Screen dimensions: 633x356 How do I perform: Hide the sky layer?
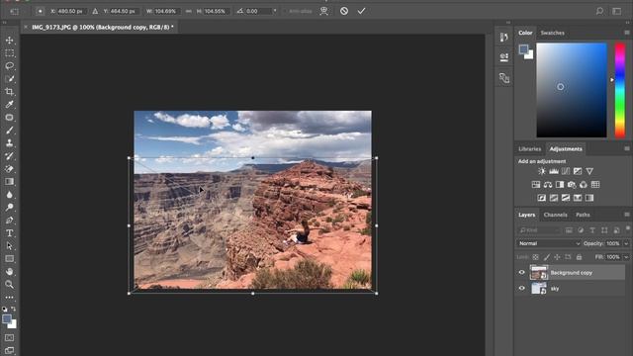pyautogui.click(x=521, y=288)
